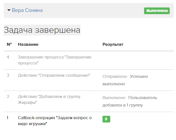Screen dimensions: 176x140
Task: Click the Успешно выполнено result text
Action: [125, 80]
